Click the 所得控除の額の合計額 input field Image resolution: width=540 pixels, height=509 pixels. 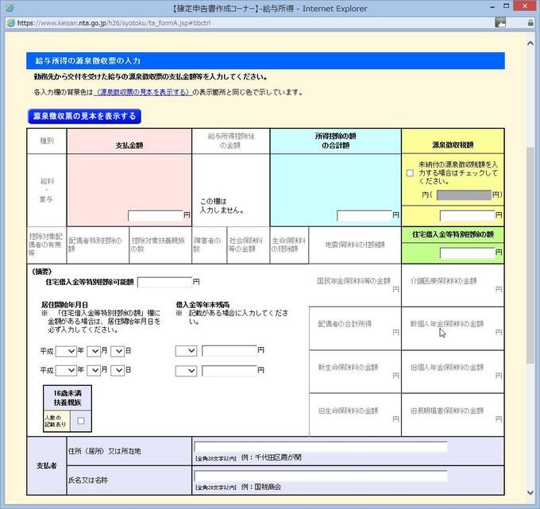tap(364, 215)
